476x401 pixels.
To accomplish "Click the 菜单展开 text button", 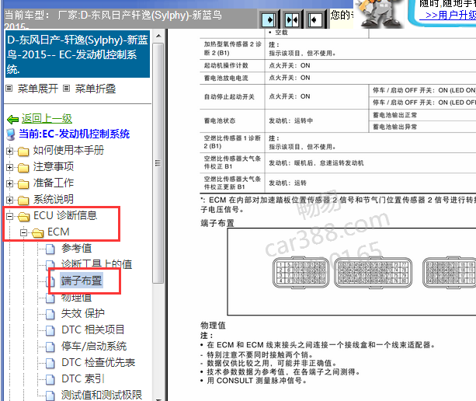I will 37,89.
